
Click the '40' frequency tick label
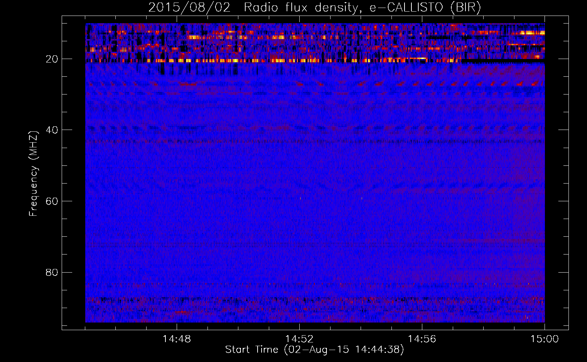pyautogui.click(x=52, y=130)
